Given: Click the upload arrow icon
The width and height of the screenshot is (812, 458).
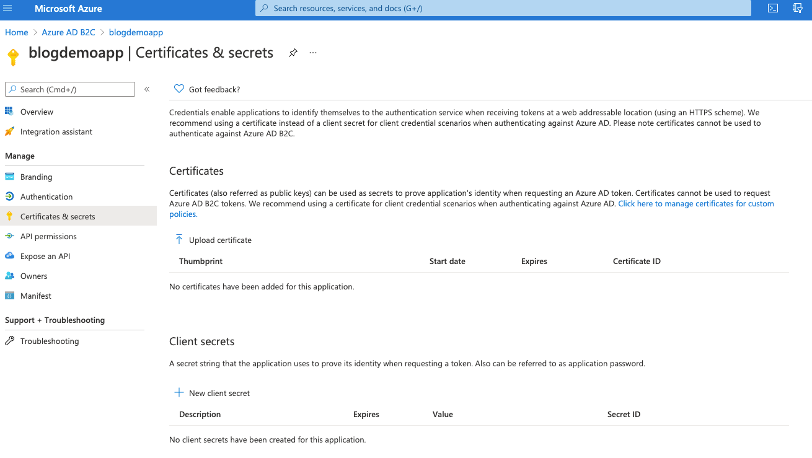Looking at the screenshot, I should coord(179,240).
